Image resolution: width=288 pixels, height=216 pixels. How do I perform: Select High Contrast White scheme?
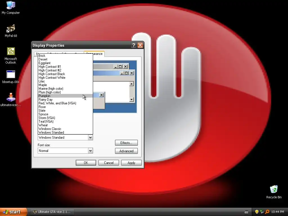[x=65, y=78]
